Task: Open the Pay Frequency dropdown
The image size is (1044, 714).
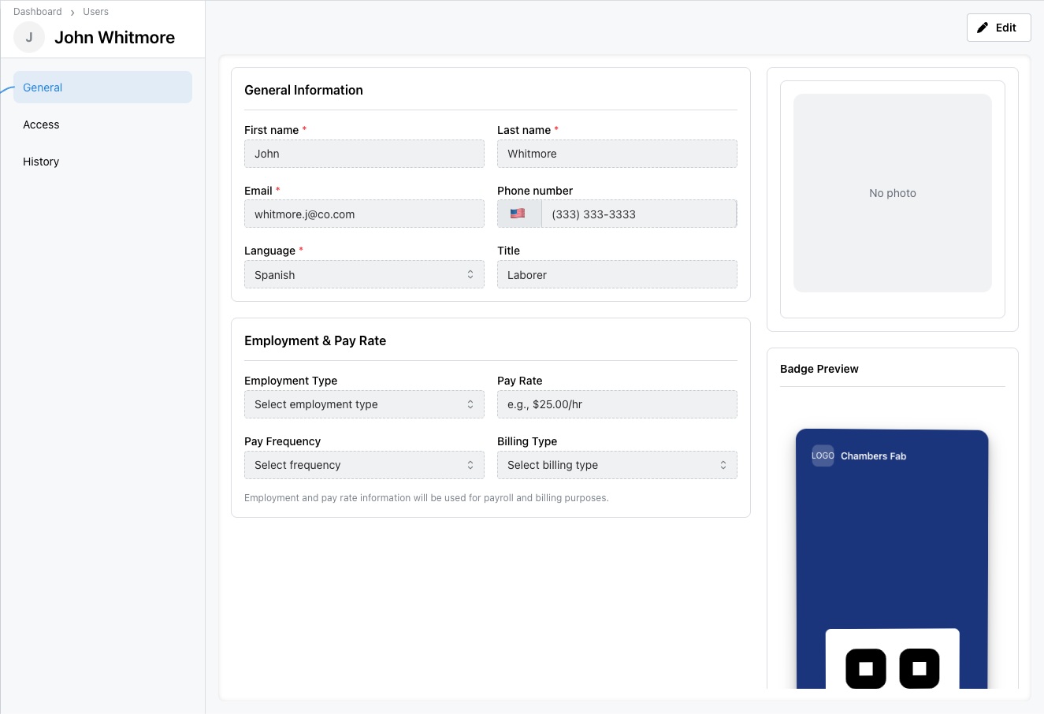Action: click(x=364, y=465)
